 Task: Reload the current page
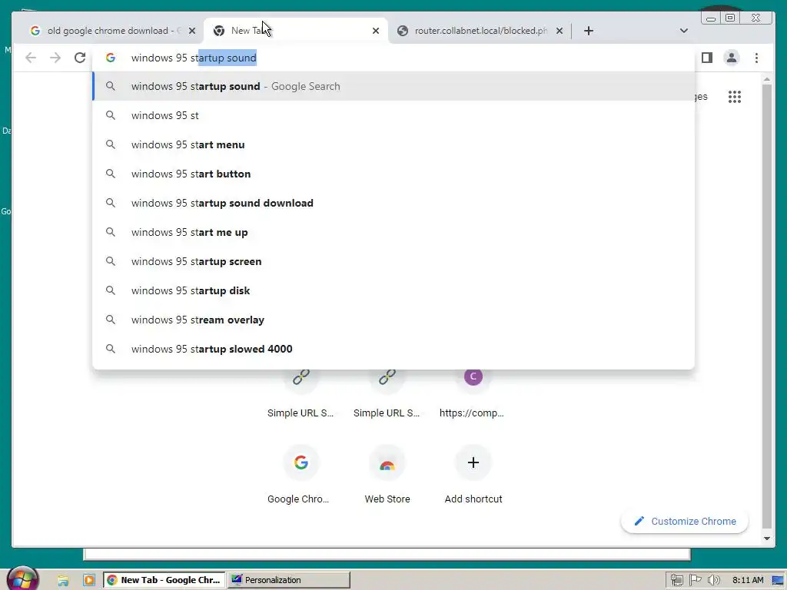80,58
